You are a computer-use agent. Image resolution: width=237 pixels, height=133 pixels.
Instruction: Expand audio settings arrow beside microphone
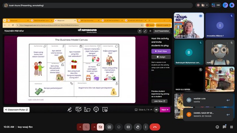(80, 127)
